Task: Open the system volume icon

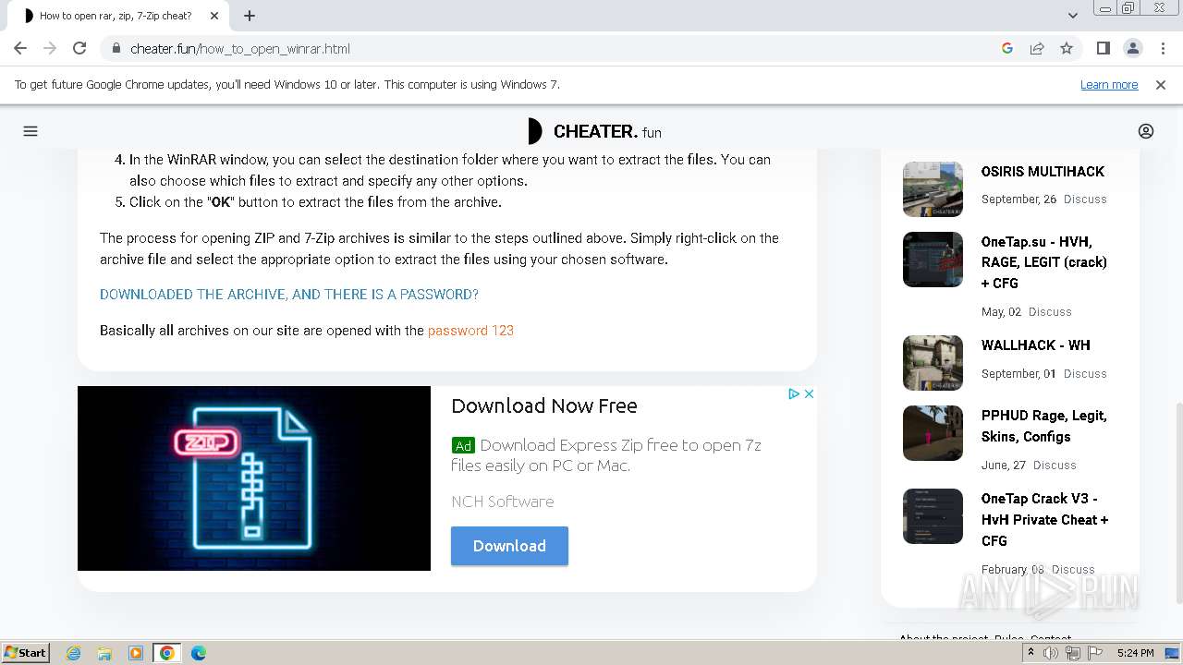Action: (1051, 653)
